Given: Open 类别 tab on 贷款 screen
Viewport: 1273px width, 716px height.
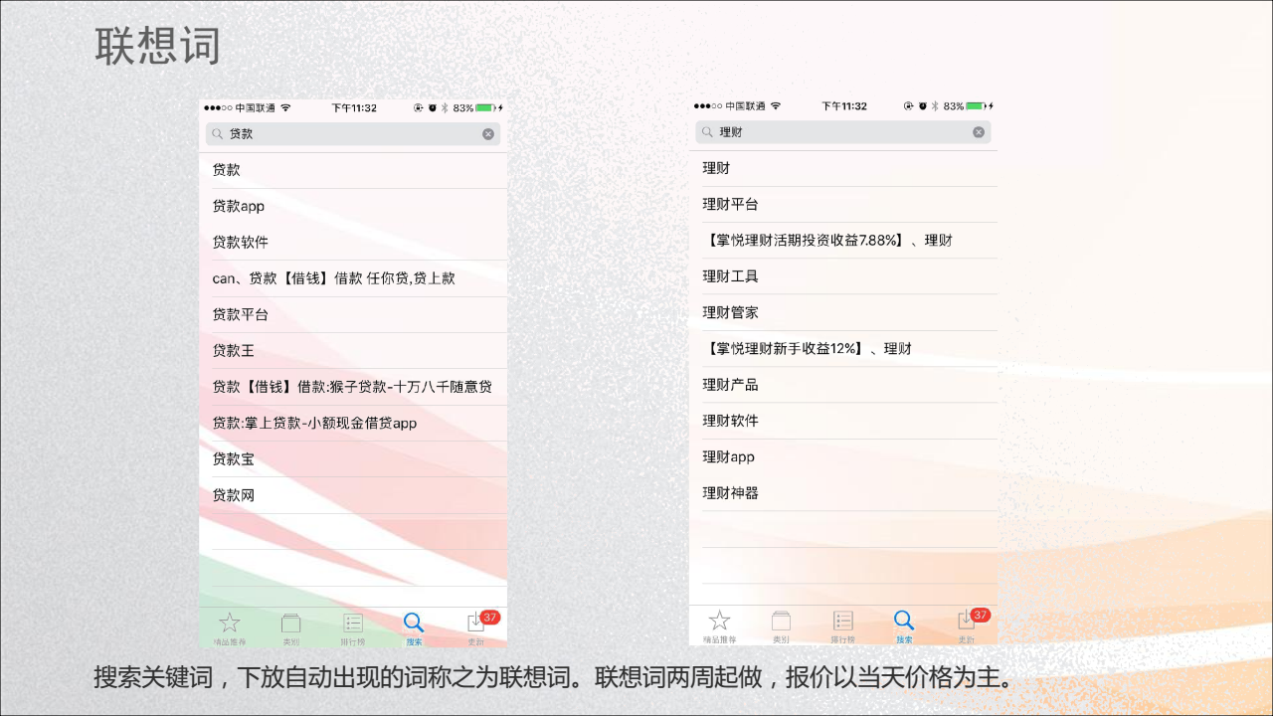Looking at the screenshot, I should (x=290, y=627).
